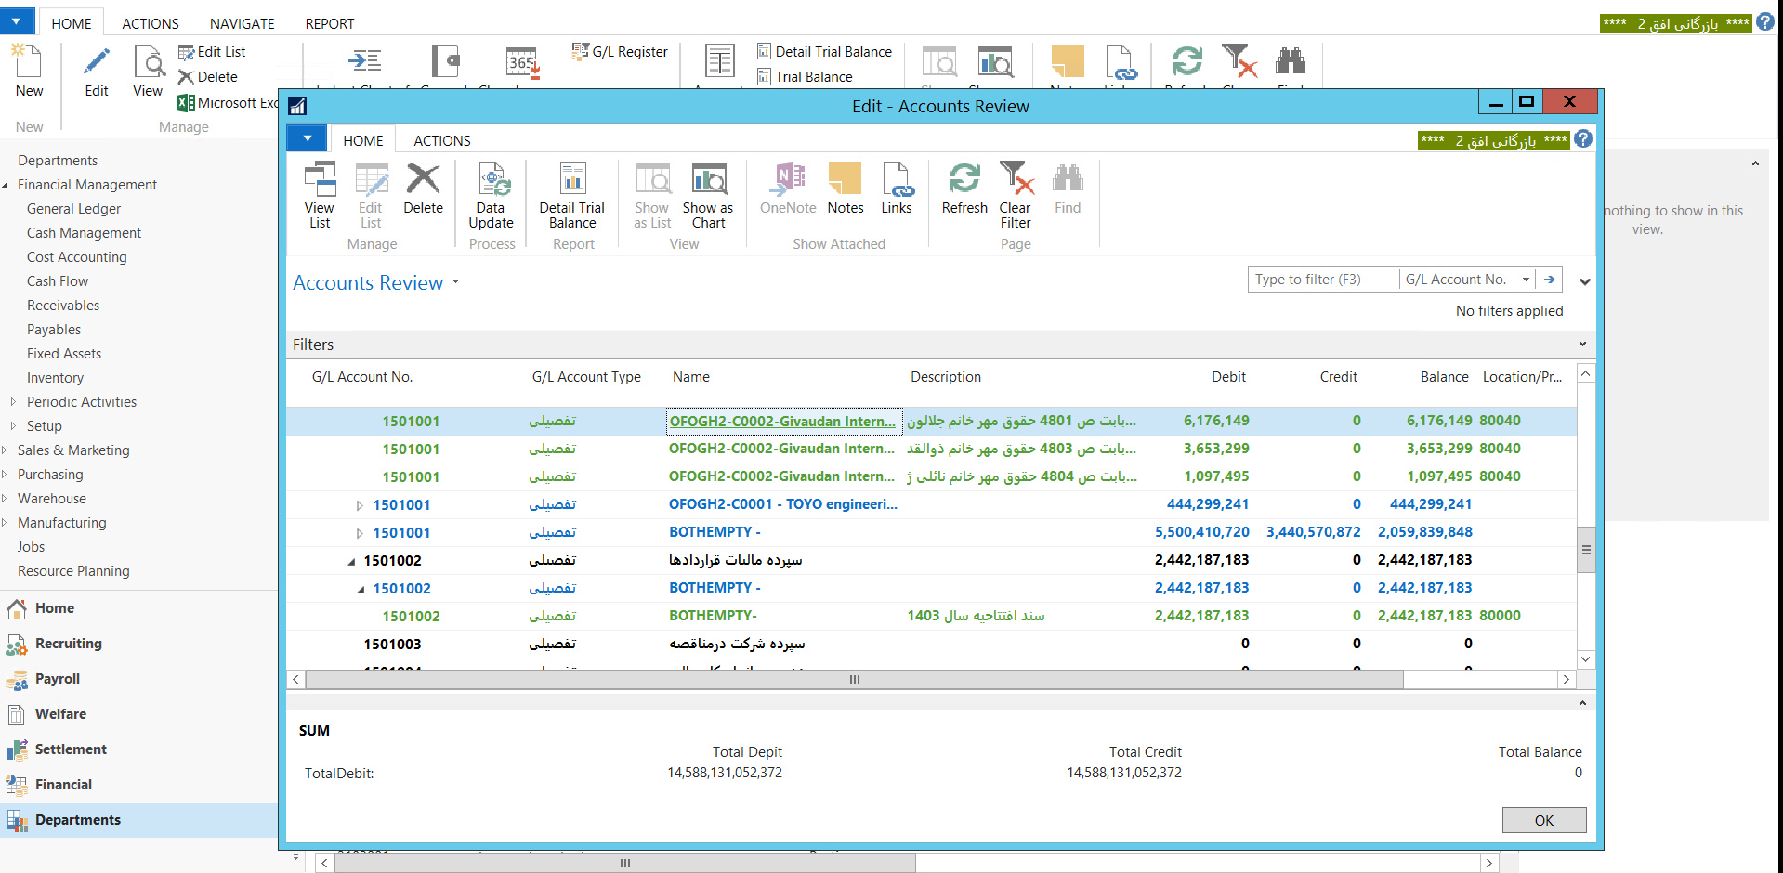Click grid vertical scroll down arrow
The image size is (1783, 873).
click(x=1586, y=658)
